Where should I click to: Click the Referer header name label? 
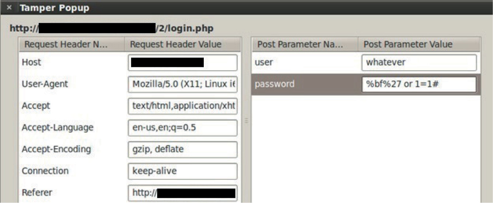click(37, 193)
